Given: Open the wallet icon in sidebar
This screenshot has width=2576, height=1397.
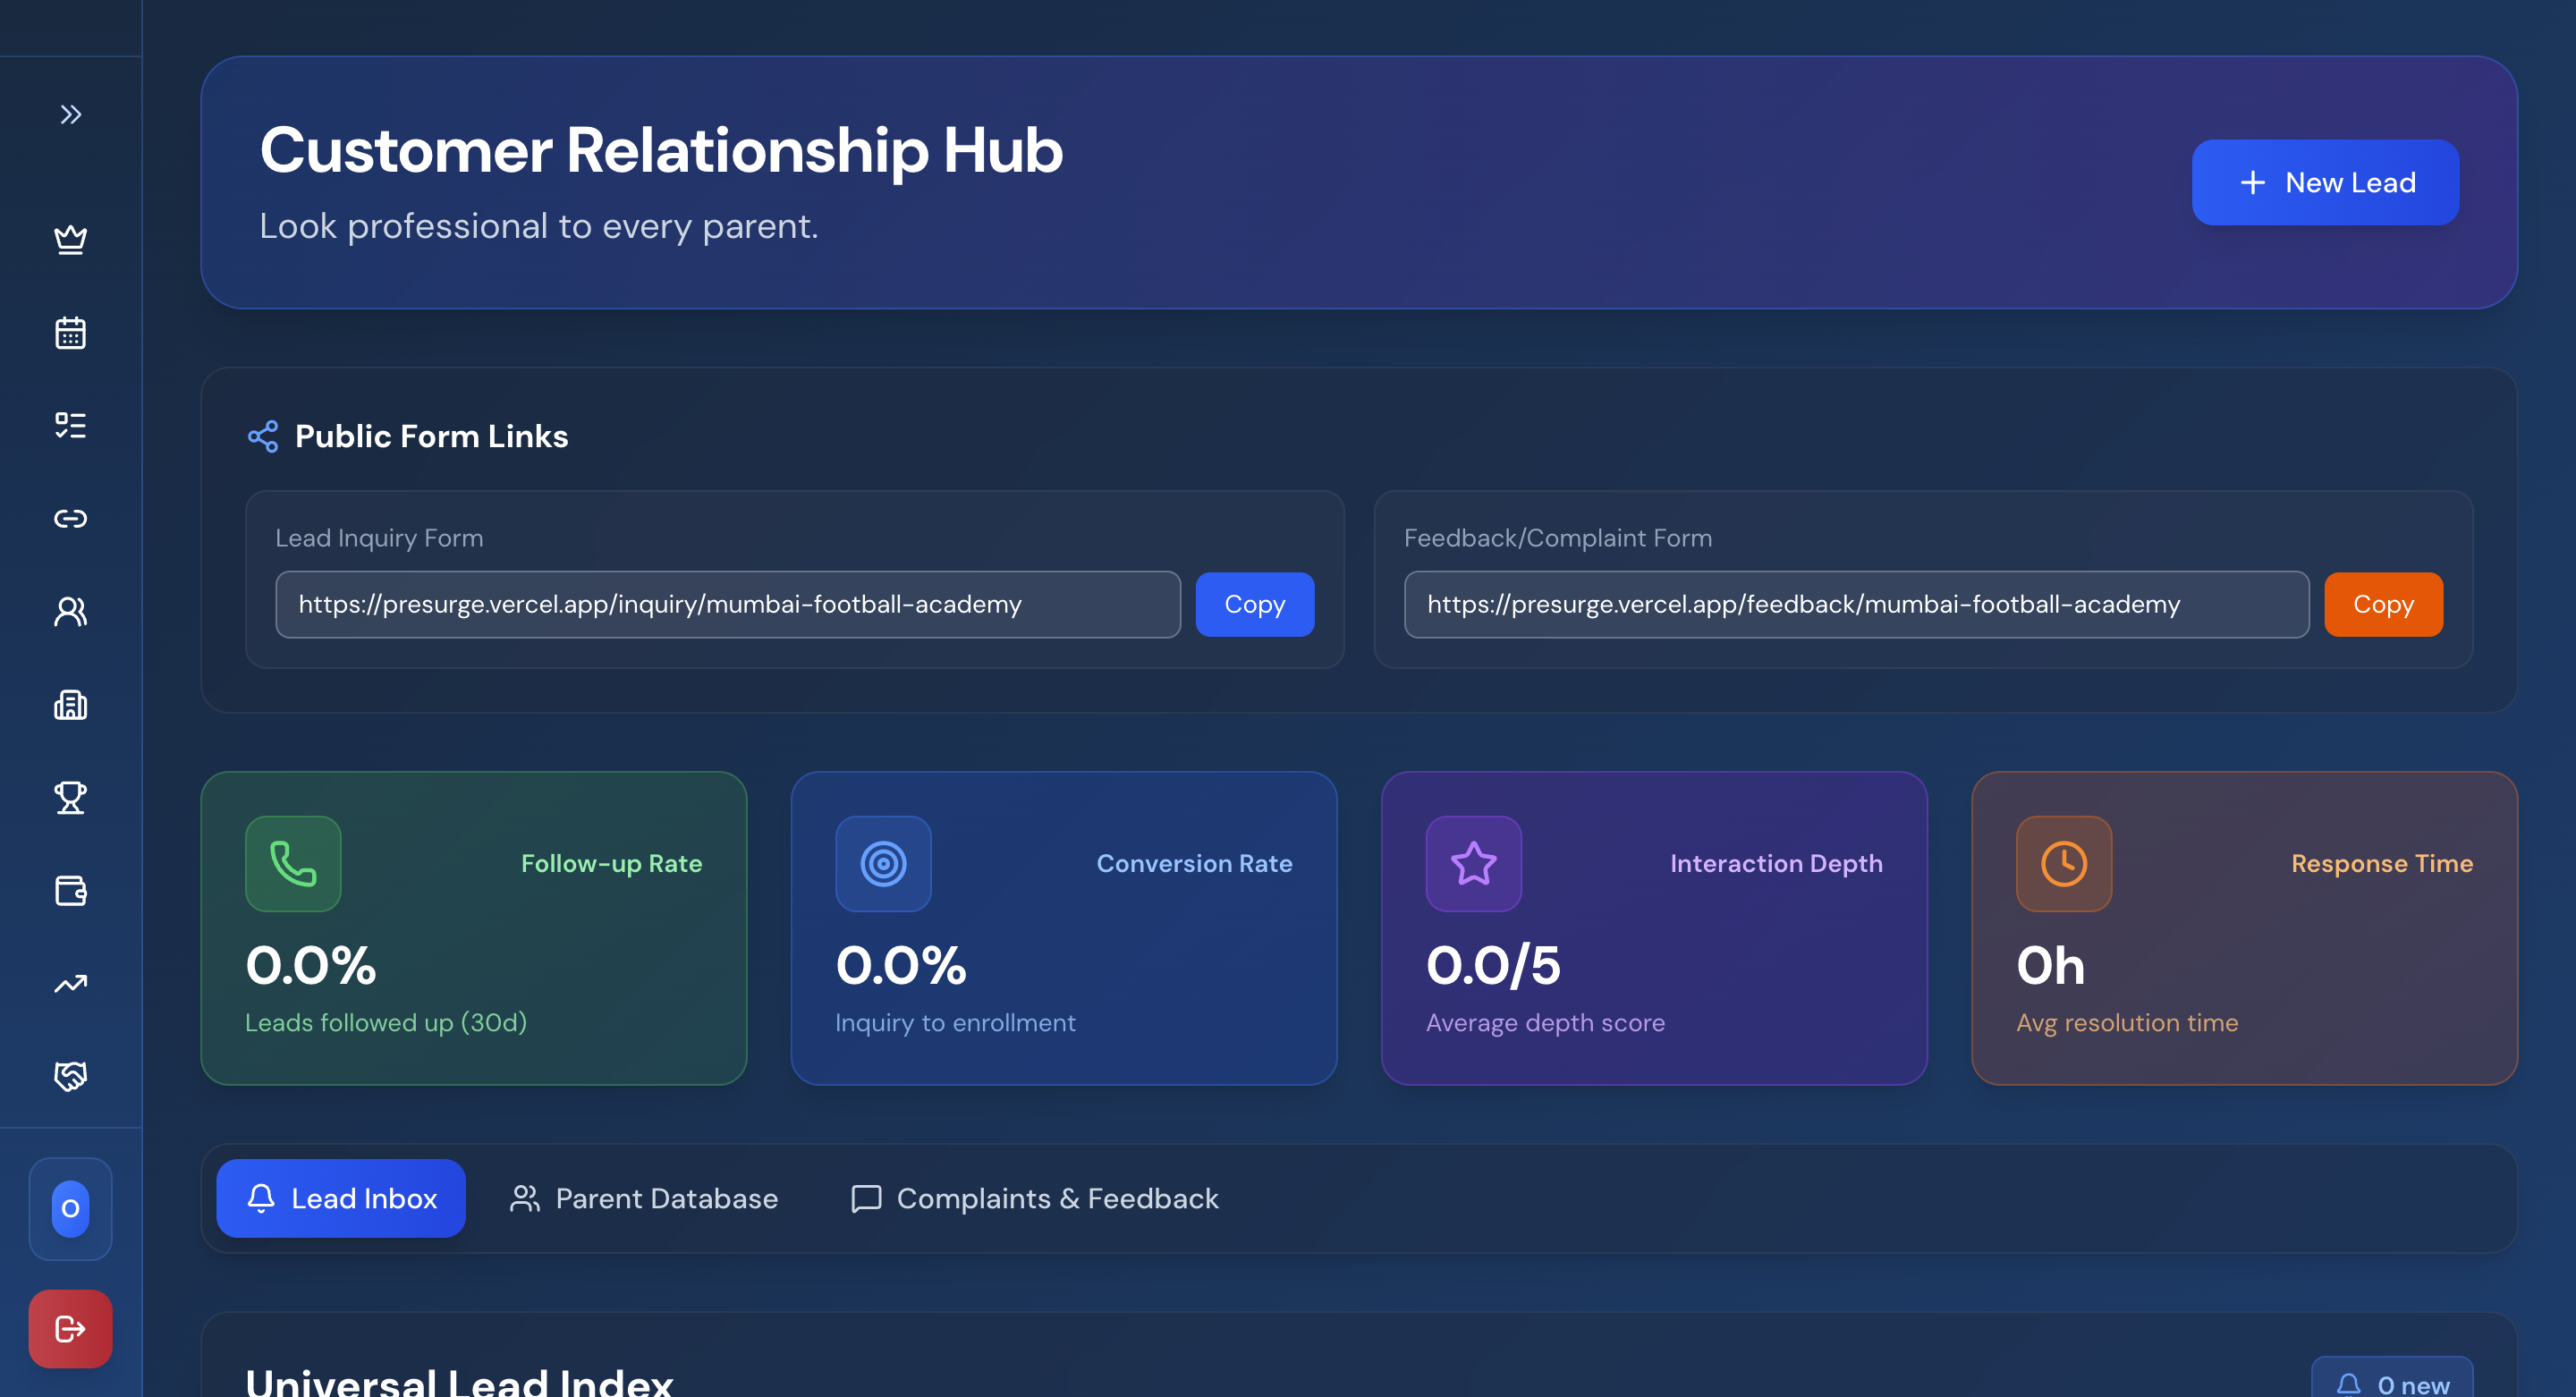Looking at the screenshot, I should coord(70,891).
